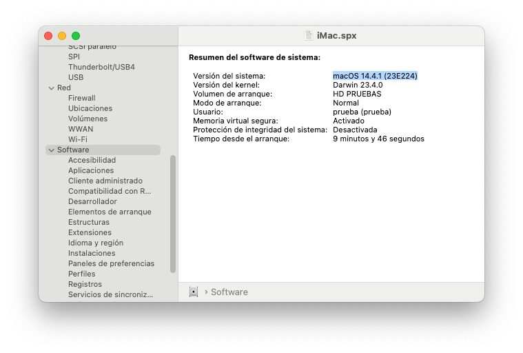Viewport: 523px width, 353px height.
Task: Click the HD PRUEBAS value
Action: [x=357, y=94]
